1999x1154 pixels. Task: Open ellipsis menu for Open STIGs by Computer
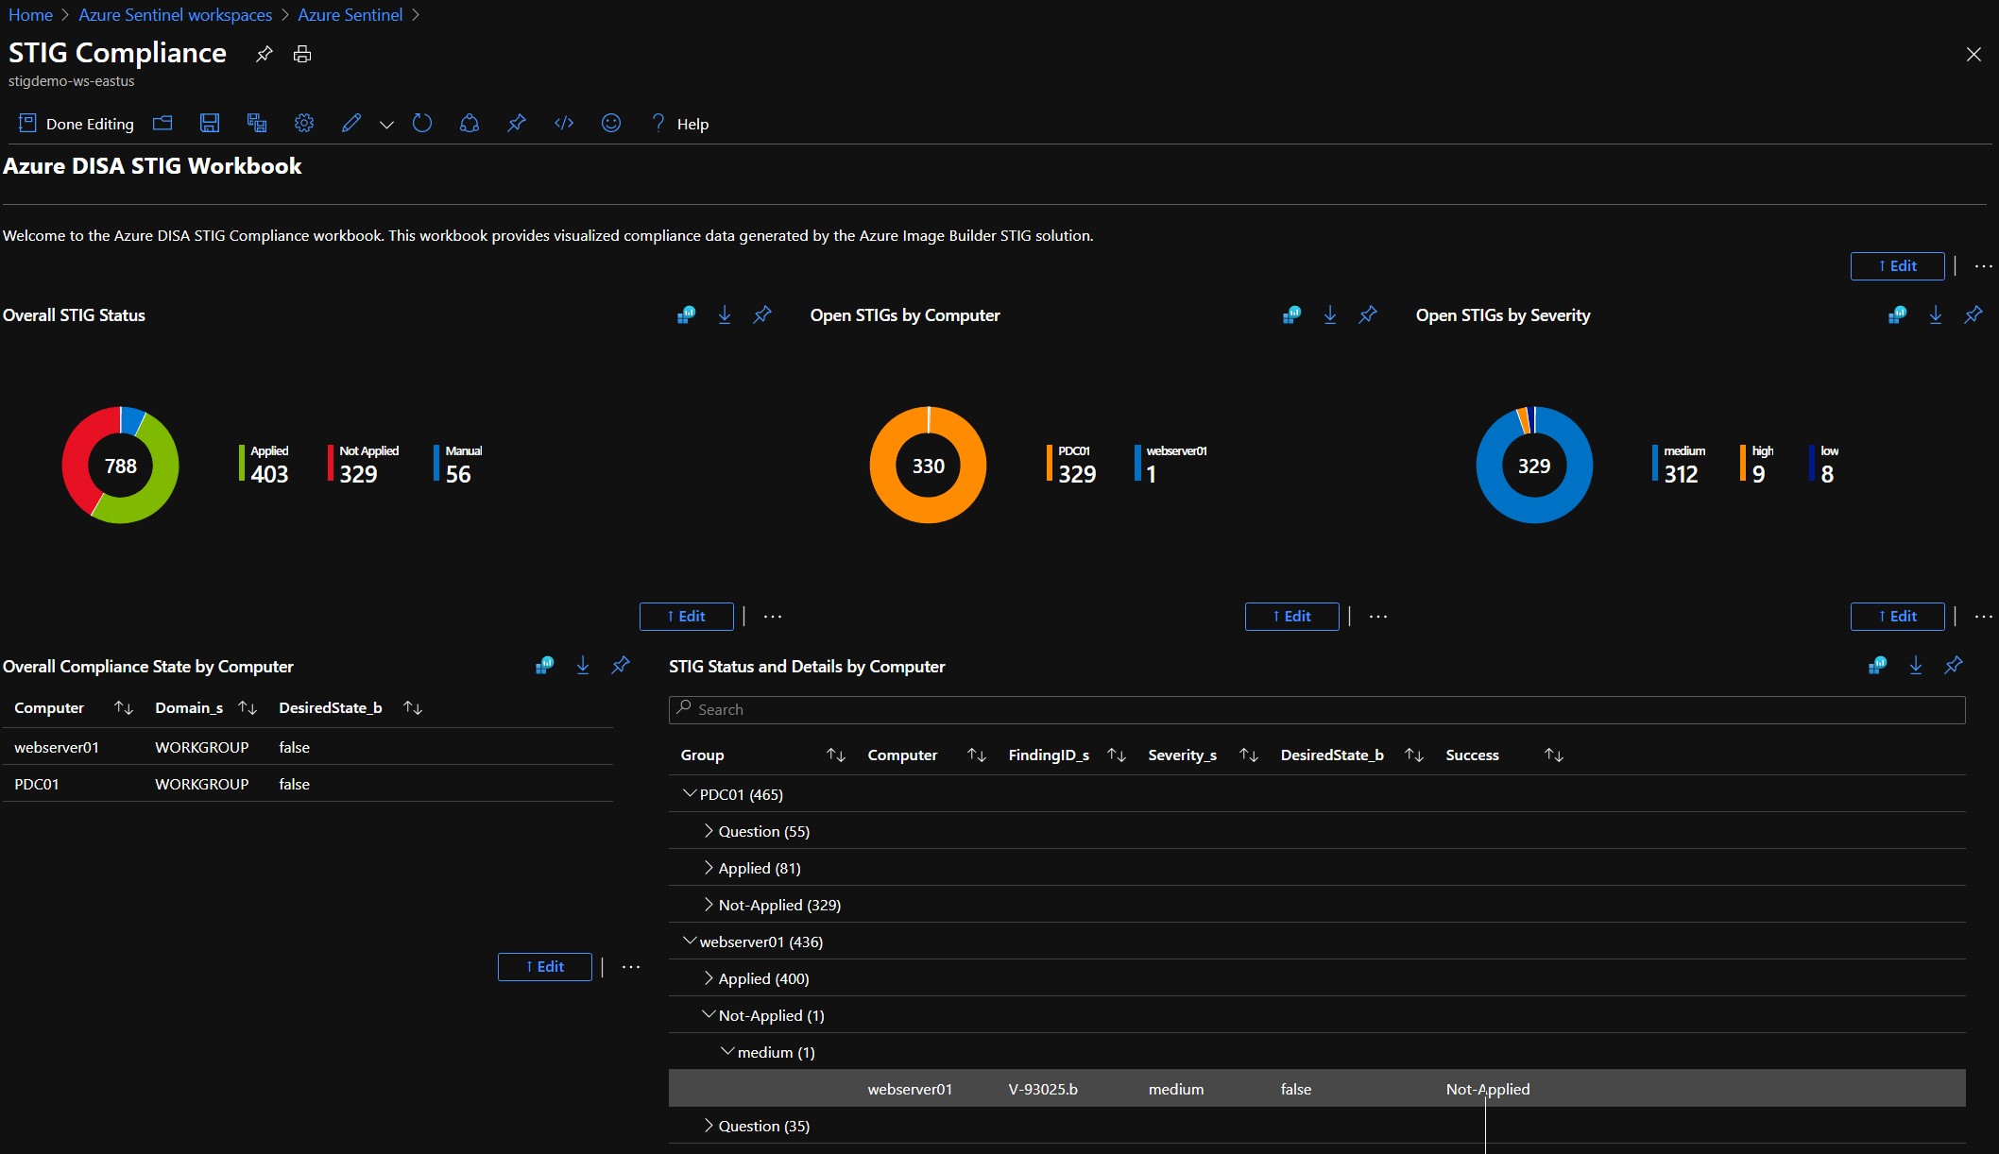click(x=1378, y=617)
